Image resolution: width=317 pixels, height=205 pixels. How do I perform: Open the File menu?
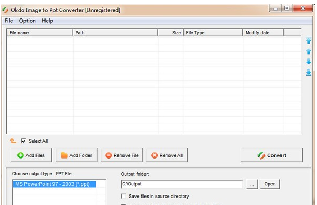pos(8,21)
